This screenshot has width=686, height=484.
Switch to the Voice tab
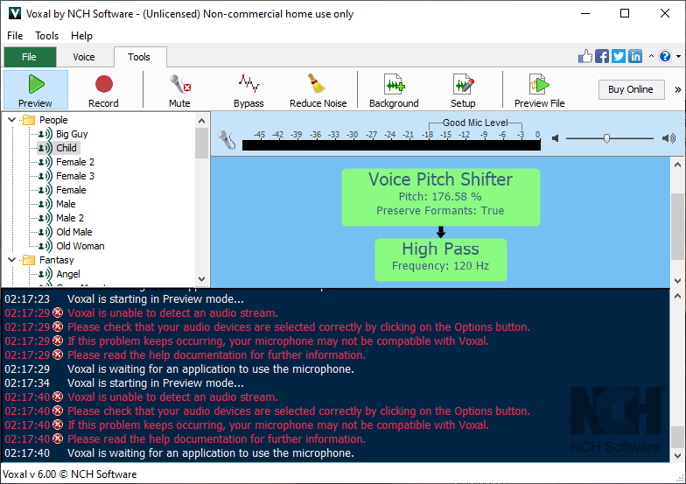click(x=84, y=57)
